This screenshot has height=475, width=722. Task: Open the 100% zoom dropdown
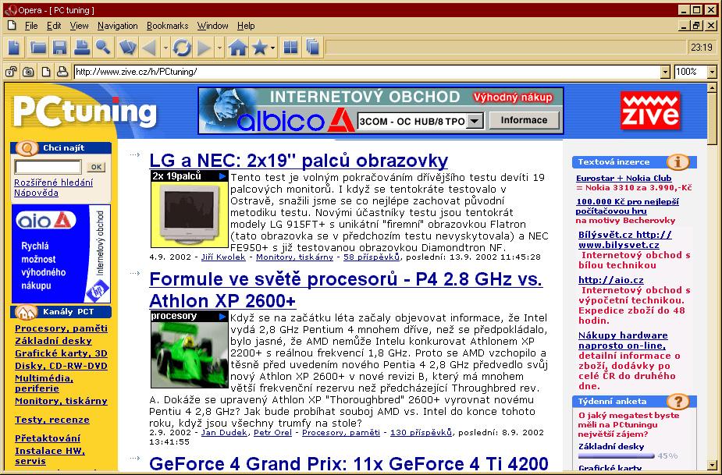(x=712, y=72)
